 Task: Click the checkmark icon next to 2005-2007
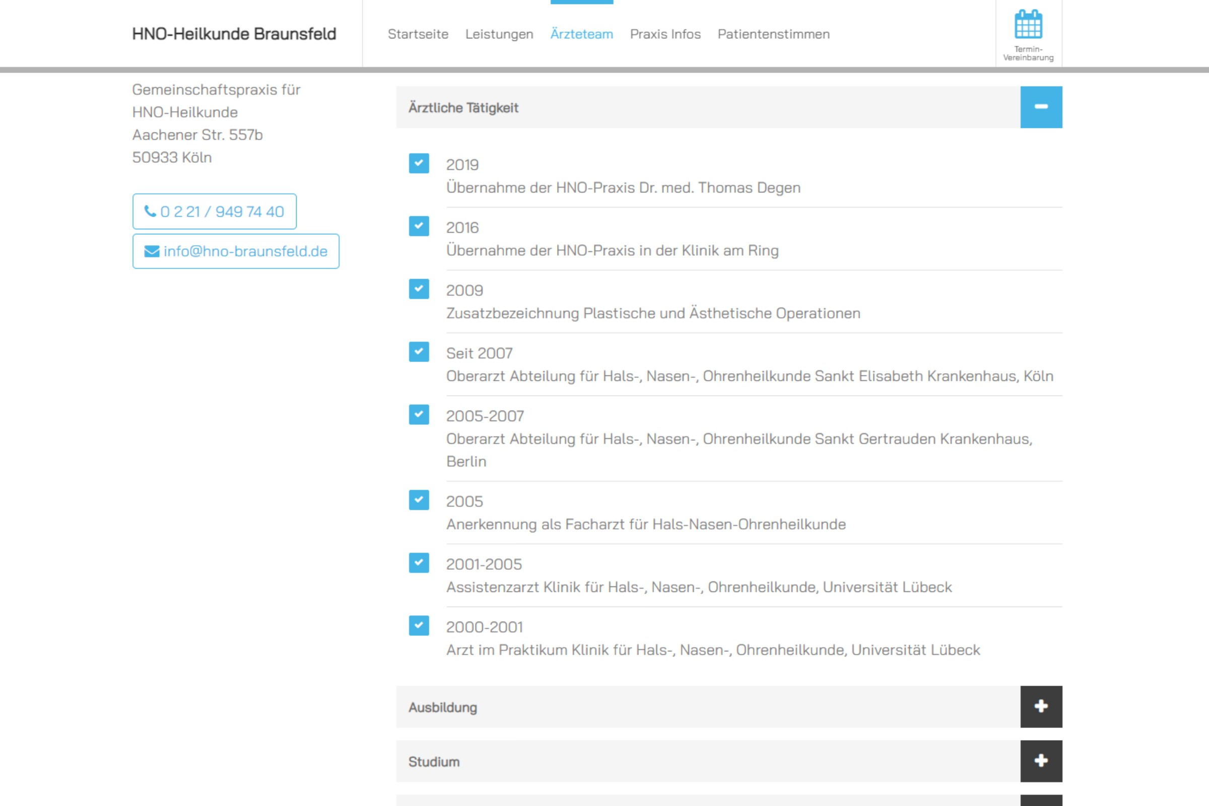coord(419,414)
